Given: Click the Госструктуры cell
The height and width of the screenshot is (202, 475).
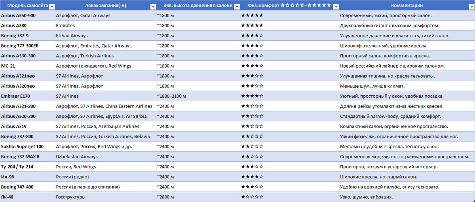Looking at the screenshot, I should click(x=106, y=197).
